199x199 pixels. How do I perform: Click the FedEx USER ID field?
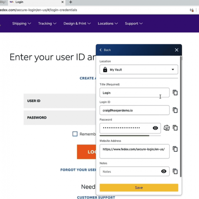[x=60, y=101]
